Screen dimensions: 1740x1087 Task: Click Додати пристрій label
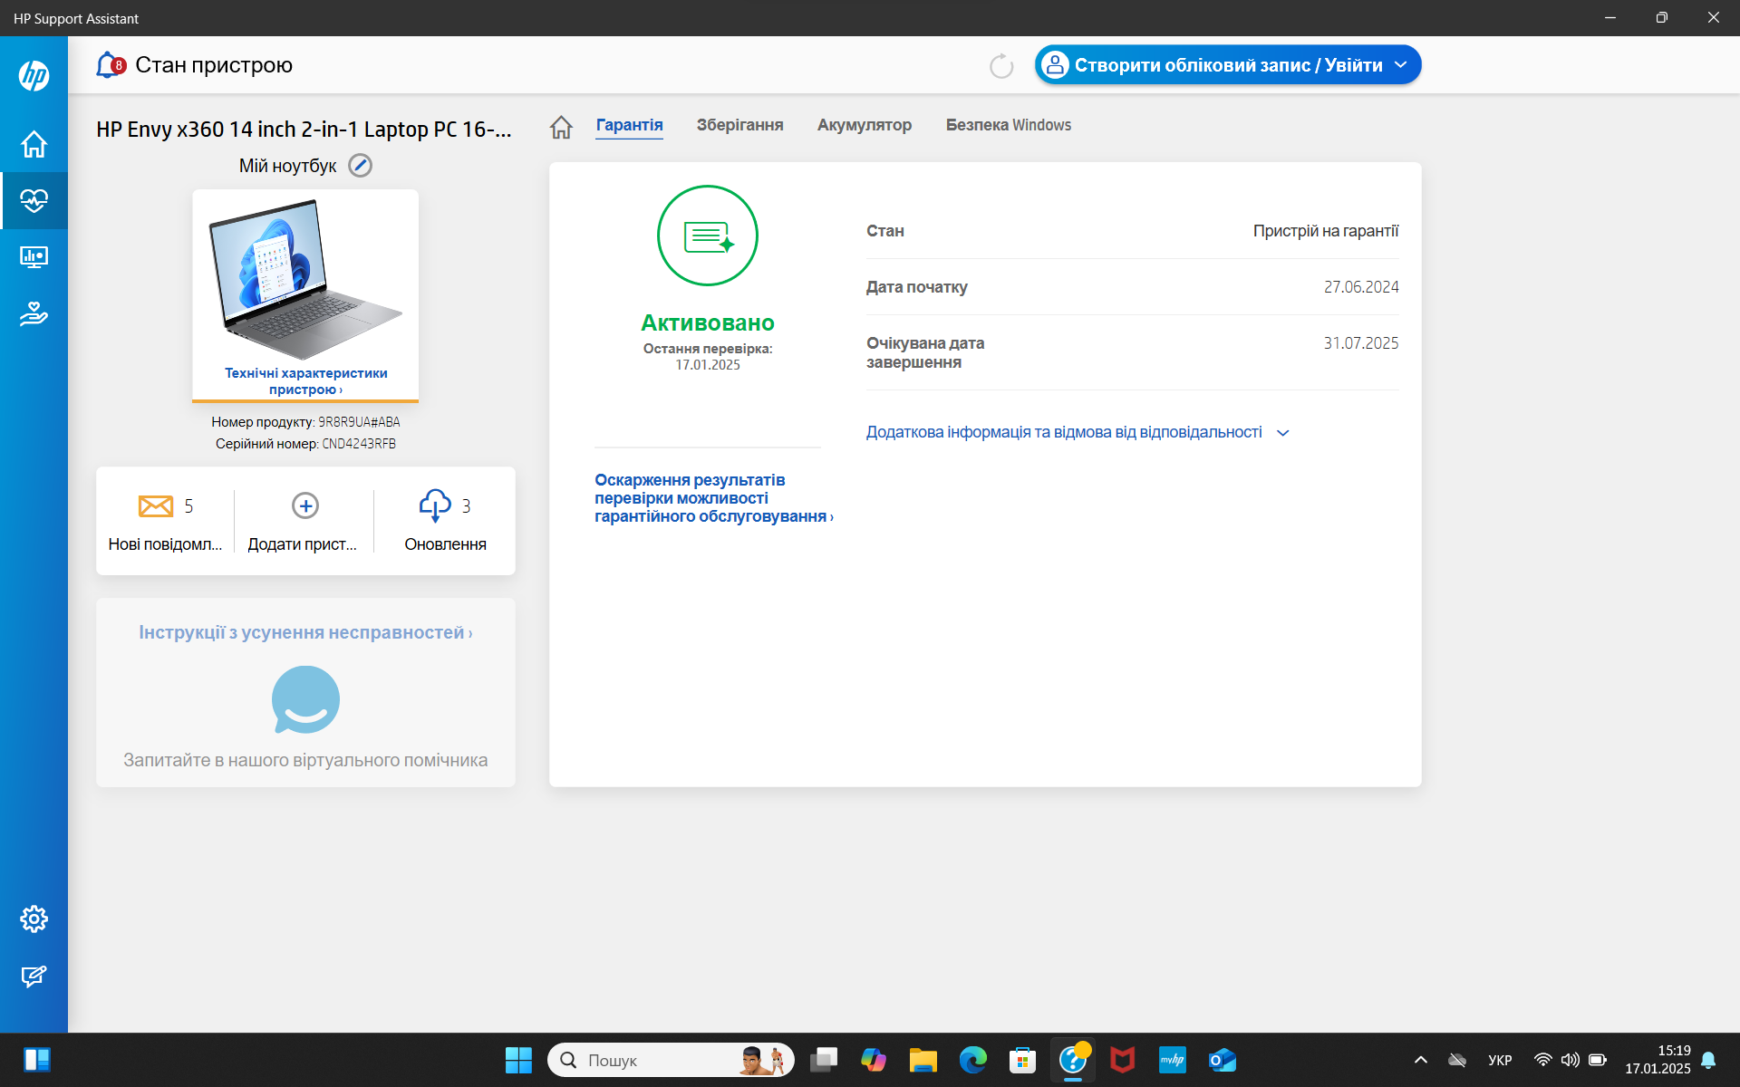302,544
